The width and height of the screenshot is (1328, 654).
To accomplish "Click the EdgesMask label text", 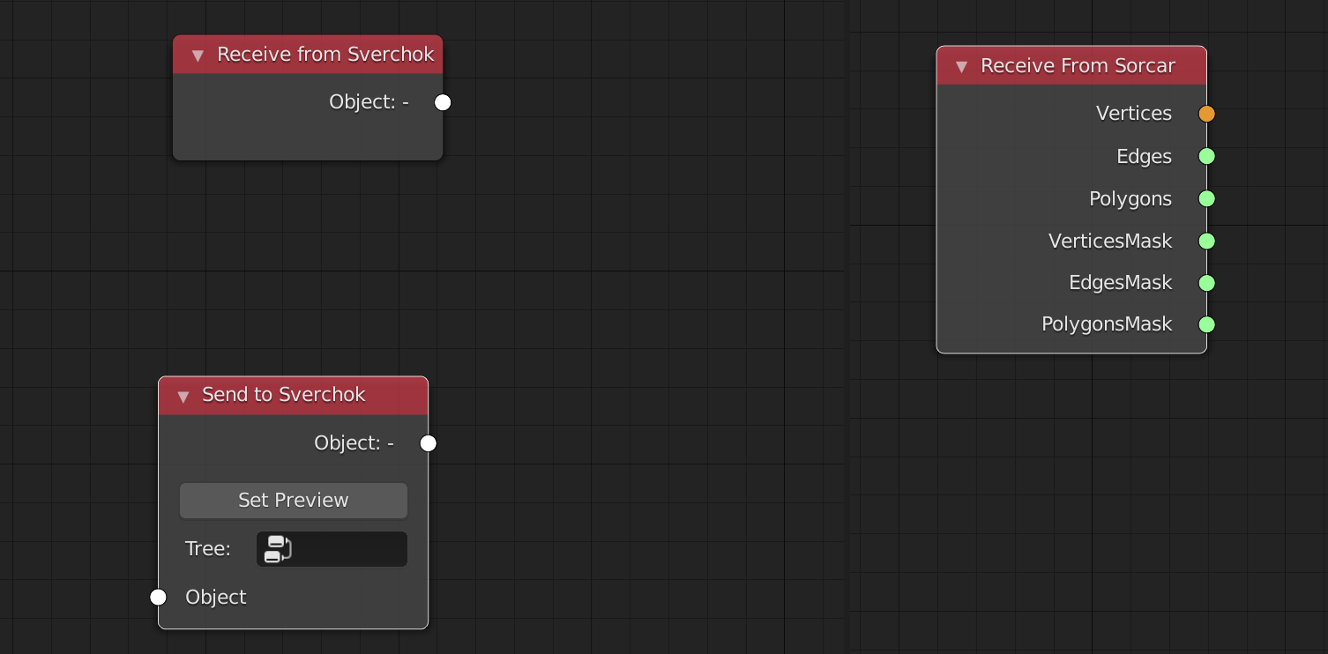I will [x=1121, y=283].
